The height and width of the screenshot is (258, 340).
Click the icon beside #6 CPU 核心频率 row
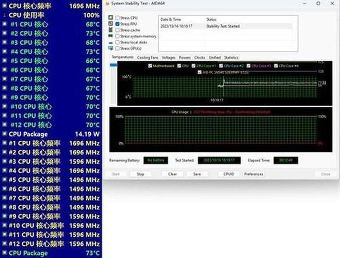(4, 189)
